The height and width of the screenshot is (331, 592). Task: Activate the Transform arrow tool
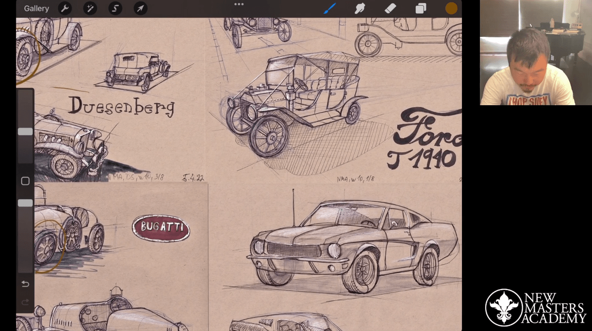(140, 8)
